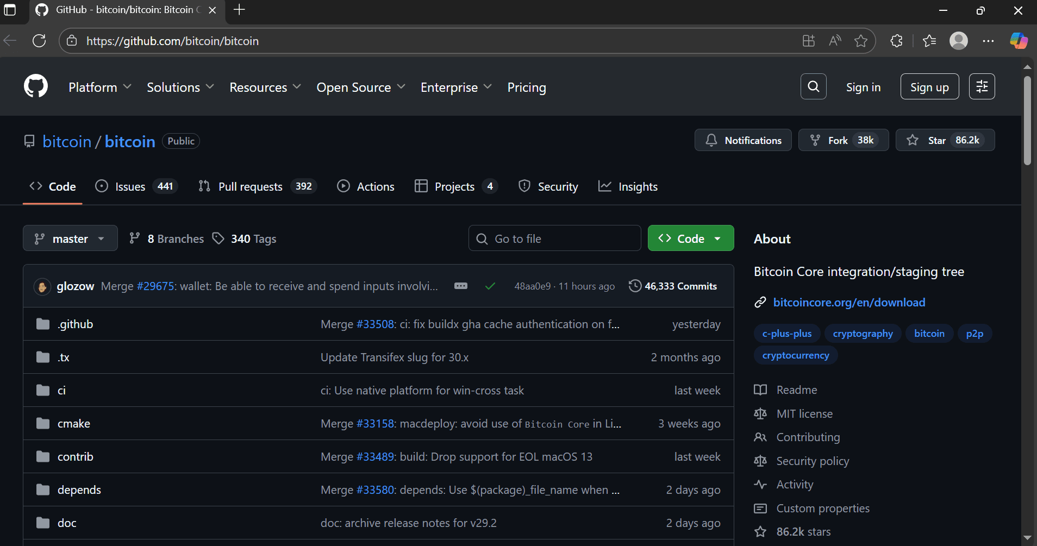The width and height of the screenshot is (1037, 546).
Task: Expand the Platform menu
Action: [100, 87]
